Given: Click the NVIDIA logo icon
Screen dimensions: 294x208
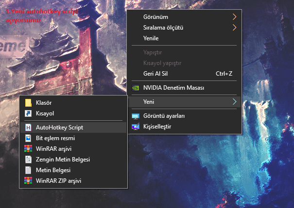Looking at the screenshot, I should click(136, 88).
